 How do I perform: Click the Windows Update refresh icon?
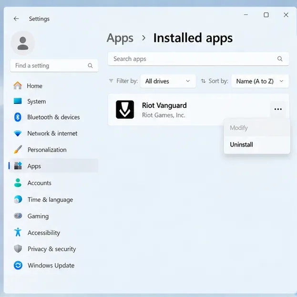click(x=18, y=266)
